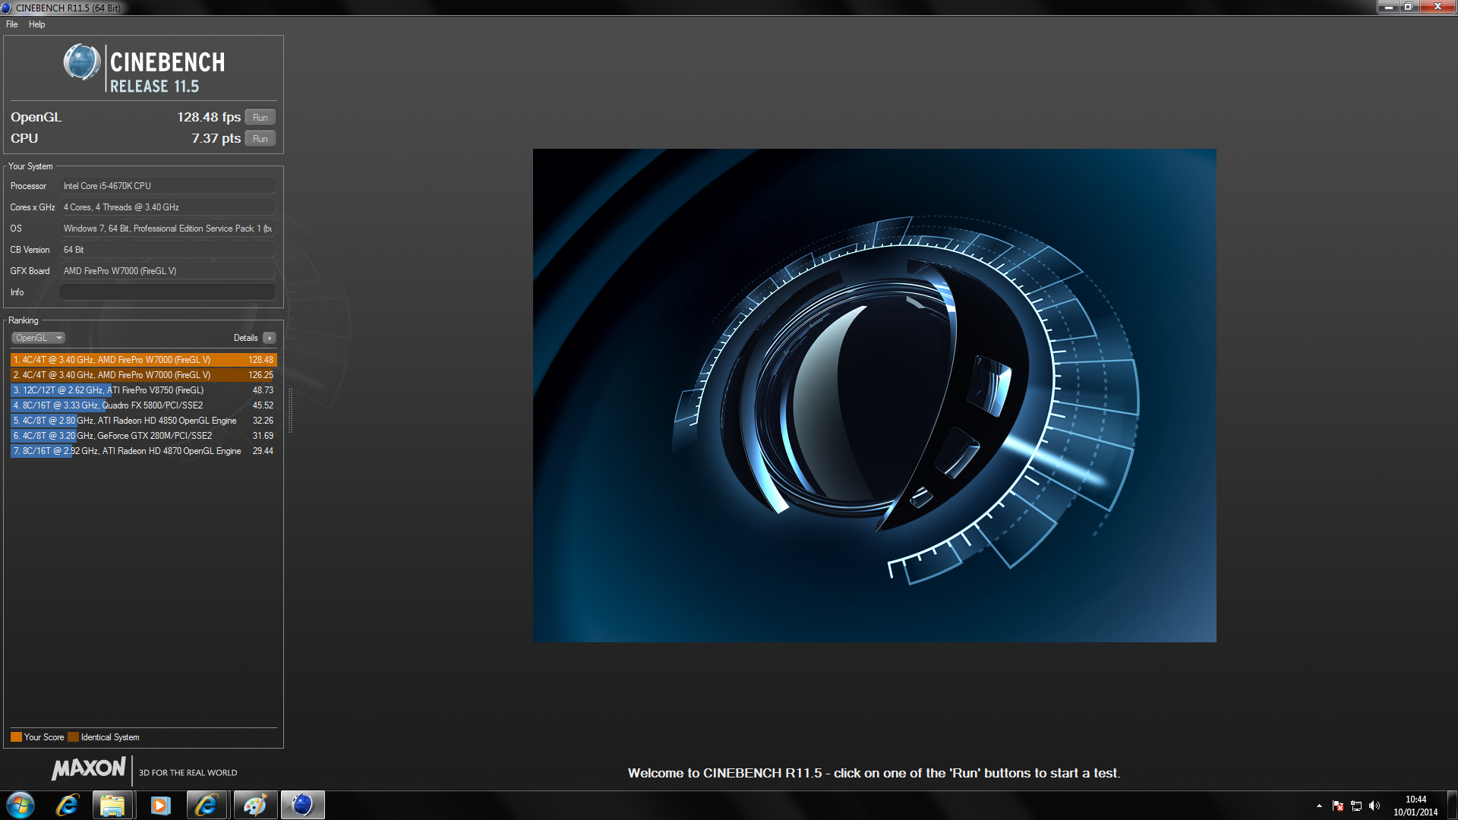The image size is (1458, 820).
Task: Click the orange Your Score legend swatch
Action: click(16, 737)
